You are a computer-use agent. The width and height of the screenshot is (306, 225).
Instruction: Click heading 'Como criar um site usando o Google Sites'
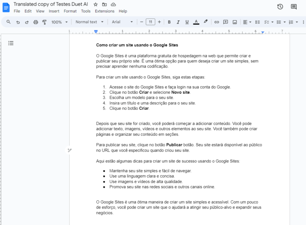coord(137,45)
